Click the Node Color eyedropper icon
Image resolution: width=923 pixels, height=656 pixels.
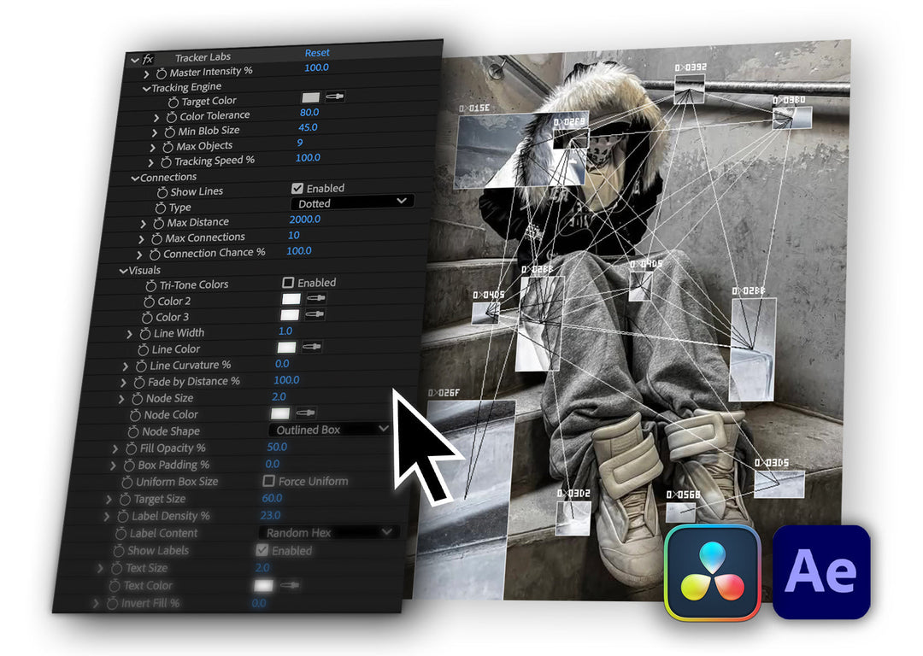tap(306, 413)
